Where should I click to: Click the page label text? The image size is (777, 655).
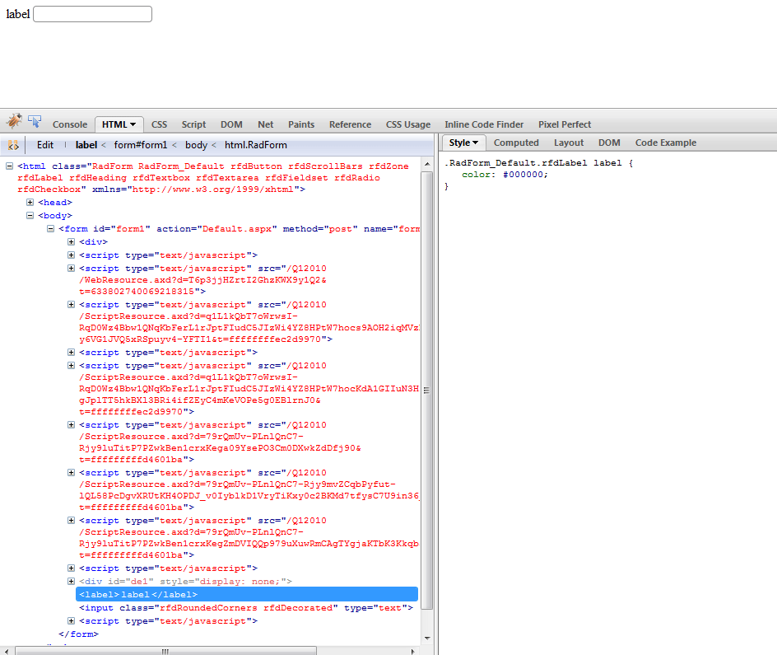[x=18, y=14]
